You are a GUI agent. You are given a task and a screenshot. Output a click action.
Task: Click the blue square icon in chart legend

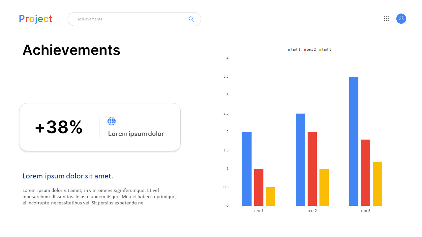tap(288, 49)
